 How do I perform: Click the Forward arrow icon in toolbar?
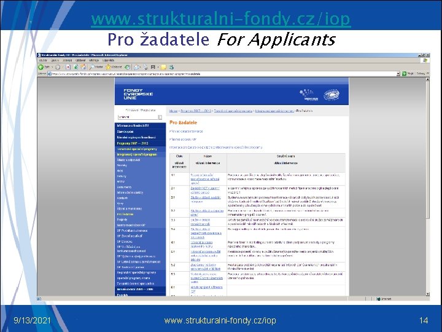58,67
